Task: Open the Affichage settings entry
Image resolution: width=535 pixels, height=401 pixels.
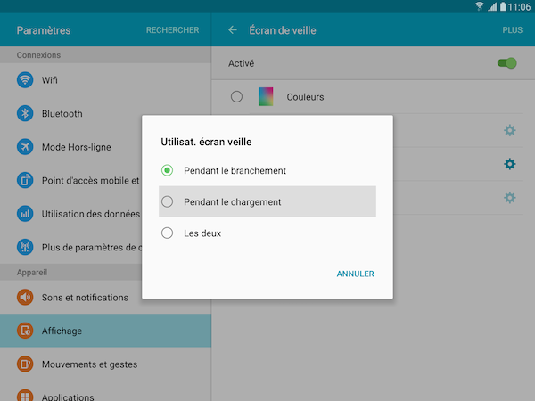Action: click(105, 331)
